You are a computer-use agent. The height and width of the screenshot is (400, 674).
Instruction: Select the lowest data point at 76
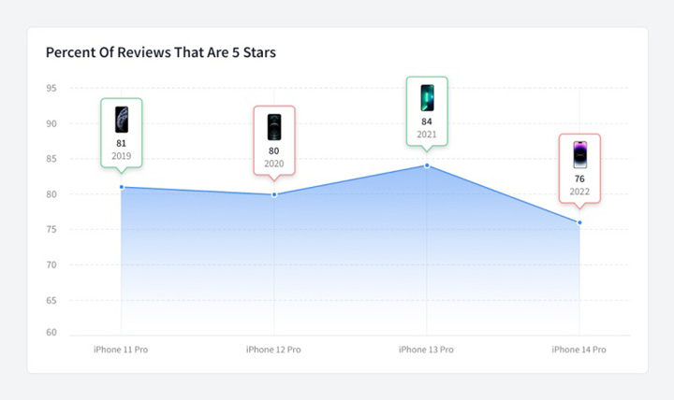tap(579, 222)
